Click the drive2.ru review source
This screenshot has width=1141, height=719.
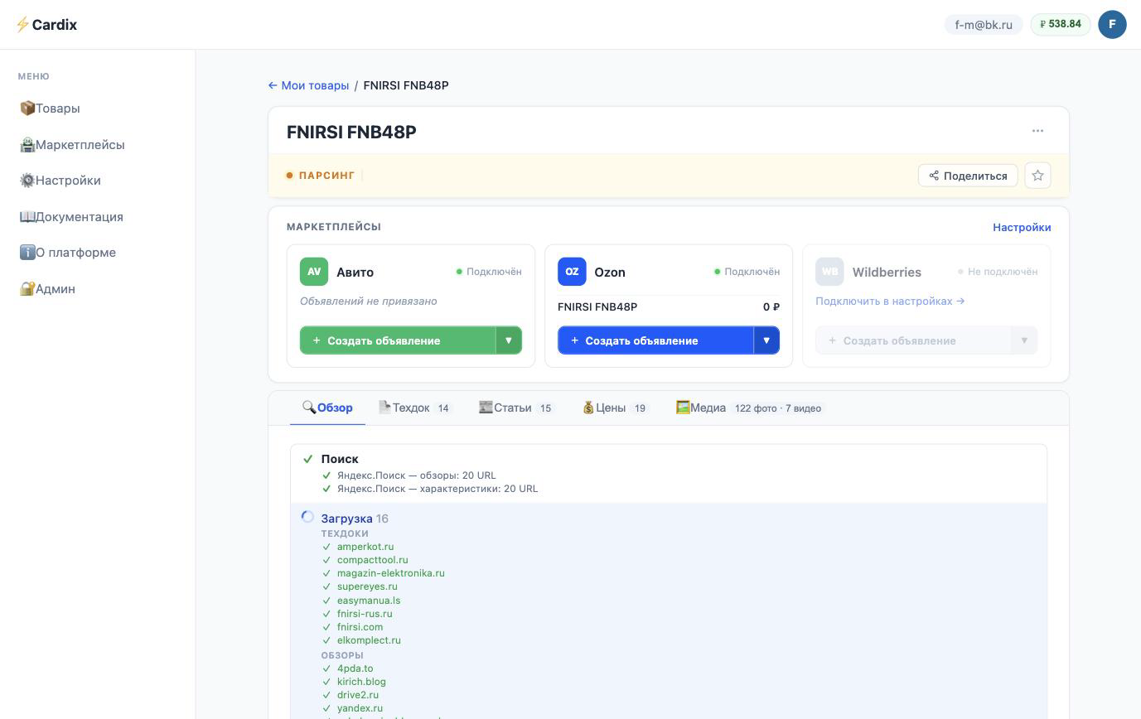[x=358, y=695]
